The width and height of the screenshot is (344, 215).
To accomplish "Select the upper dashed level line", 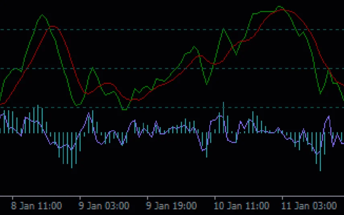I will (161, 29).
